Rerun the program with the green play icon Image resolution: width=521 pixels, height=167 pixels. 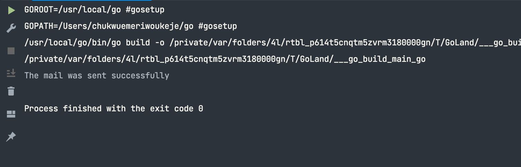click(11, 10)
